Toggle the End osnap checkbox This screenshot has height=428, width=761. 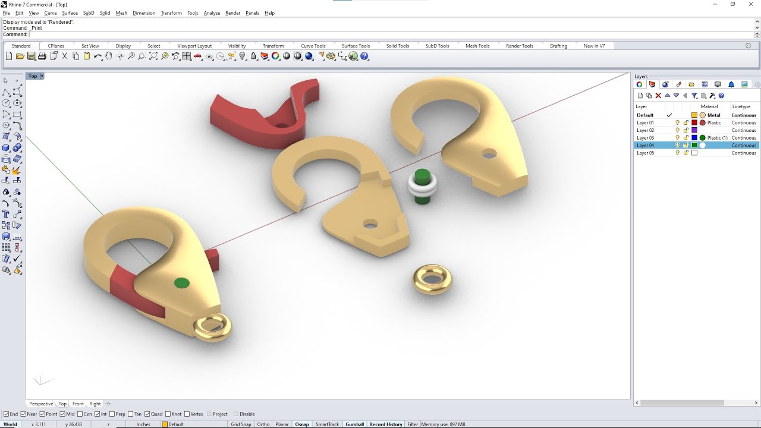coord(6,414)
